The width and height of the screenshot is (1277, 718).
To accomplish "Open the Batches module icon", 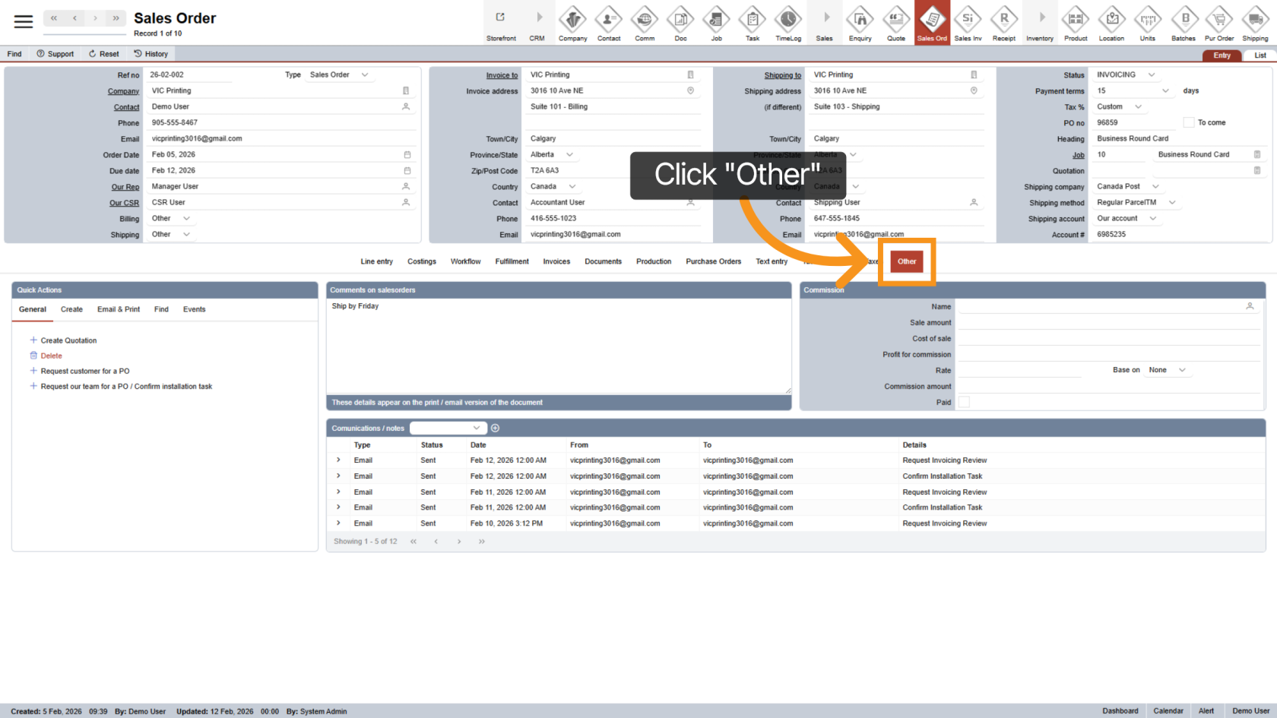I will (1184, 23).
